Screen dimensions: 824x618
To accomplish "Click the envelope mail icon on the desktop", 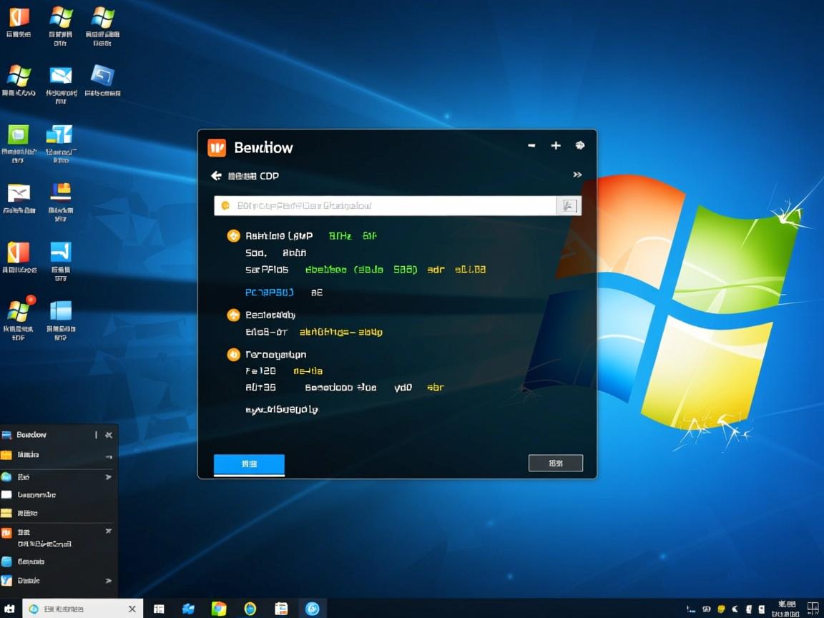I will pos(61,76).
